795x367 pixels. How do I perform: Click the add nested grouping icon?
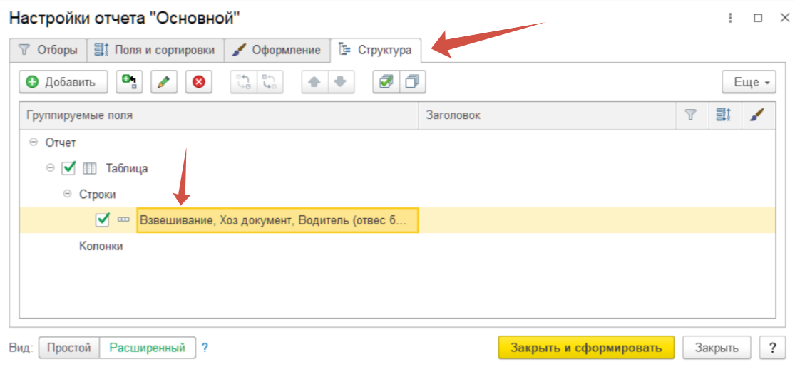(x=129, y=82)
